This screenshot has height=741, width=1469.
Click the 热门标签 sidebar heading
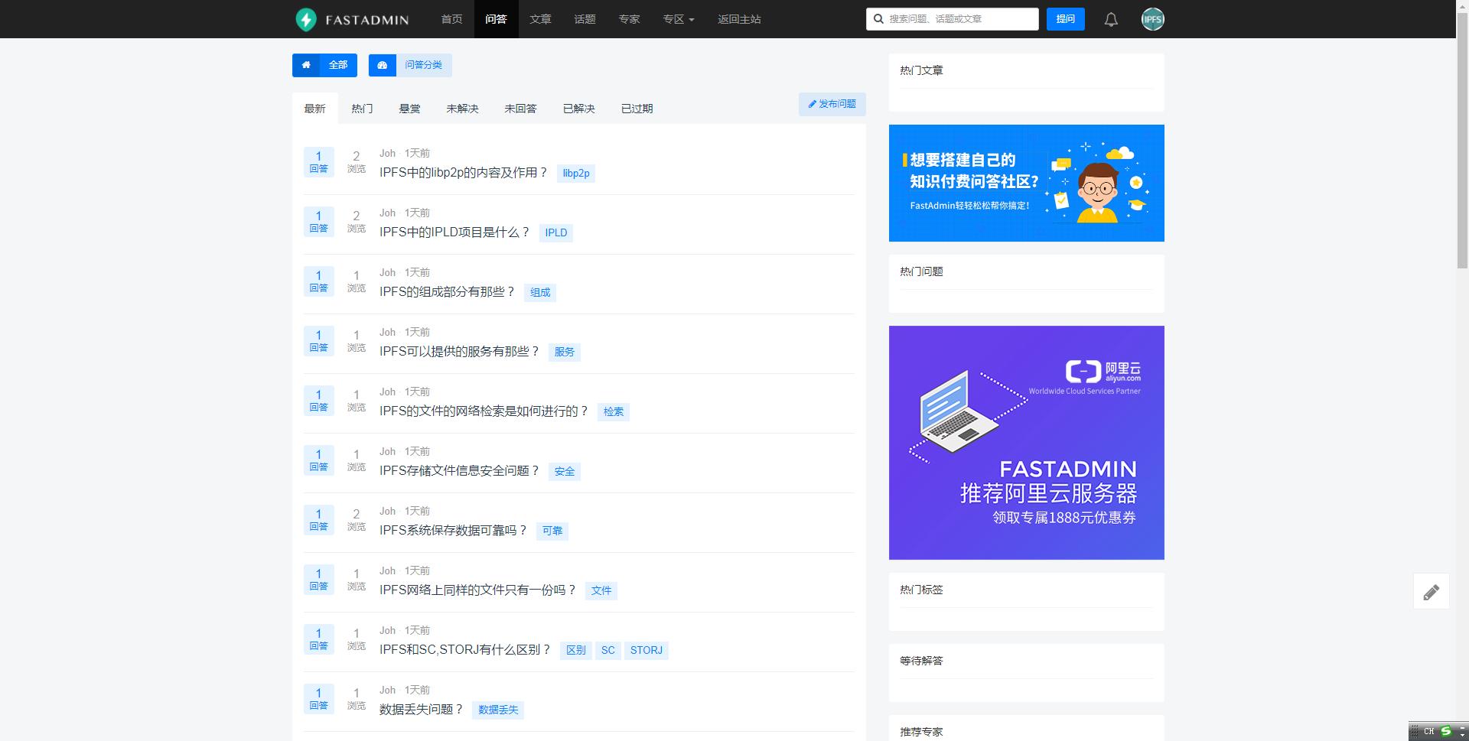921,590
